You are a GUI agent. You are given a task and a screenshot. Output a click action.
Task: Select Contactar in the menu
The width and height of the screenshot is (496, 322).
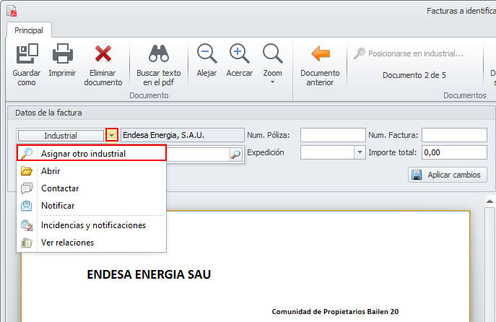coord(92,188)
